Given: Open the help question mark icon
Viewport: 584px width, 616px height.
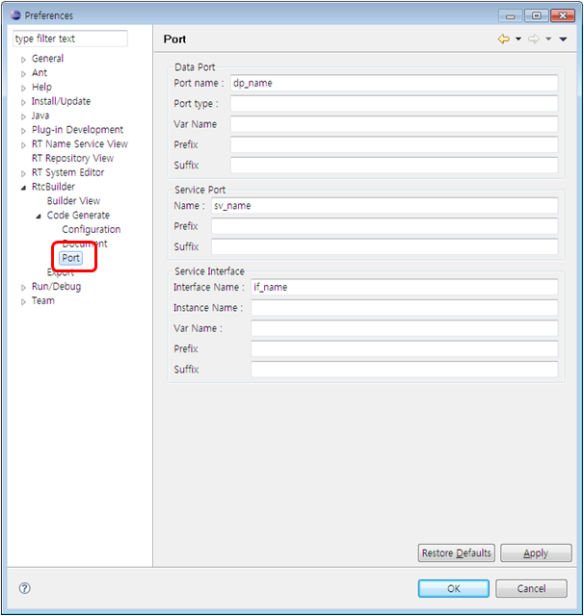Looking at the screenshot, I should click(x=25, y=588).
